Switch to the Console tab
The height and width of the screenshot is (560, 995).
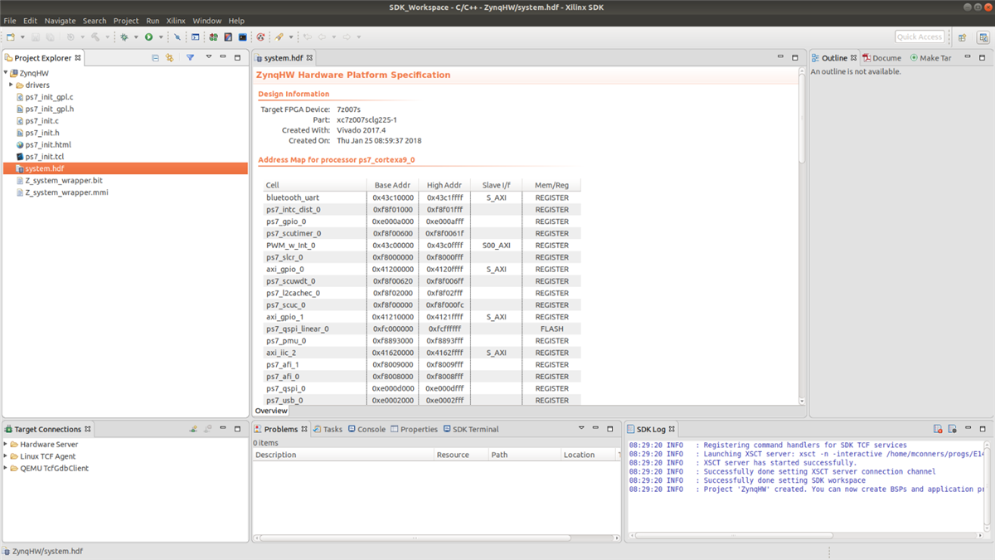(366, 429)
